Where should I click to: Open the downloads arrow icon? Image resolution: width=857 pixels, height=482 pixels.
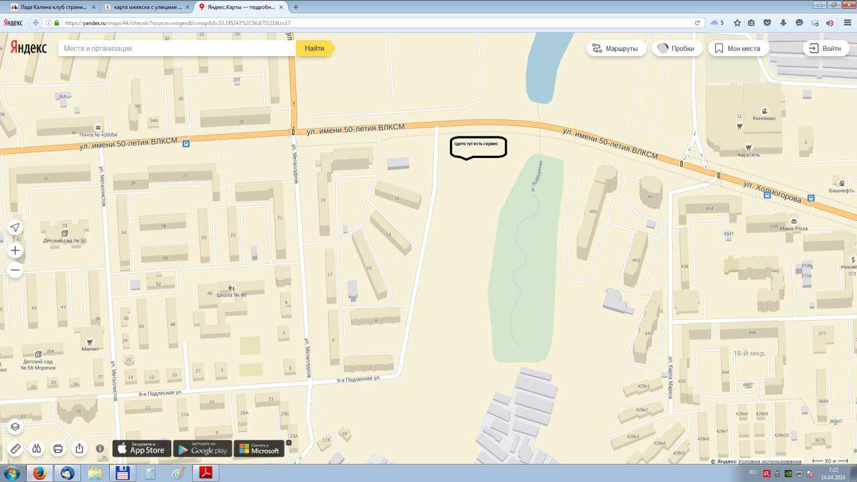click(x=783, y=23)
